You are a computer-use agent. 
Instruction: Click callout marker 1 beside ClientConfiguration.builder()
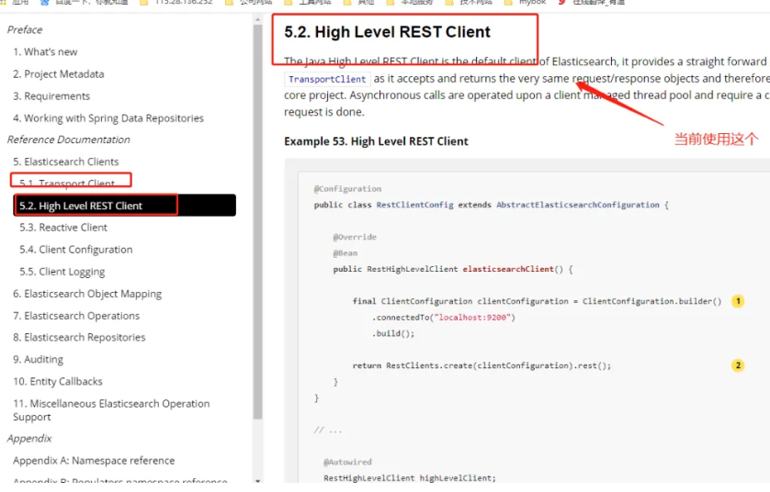pos(738,301)
